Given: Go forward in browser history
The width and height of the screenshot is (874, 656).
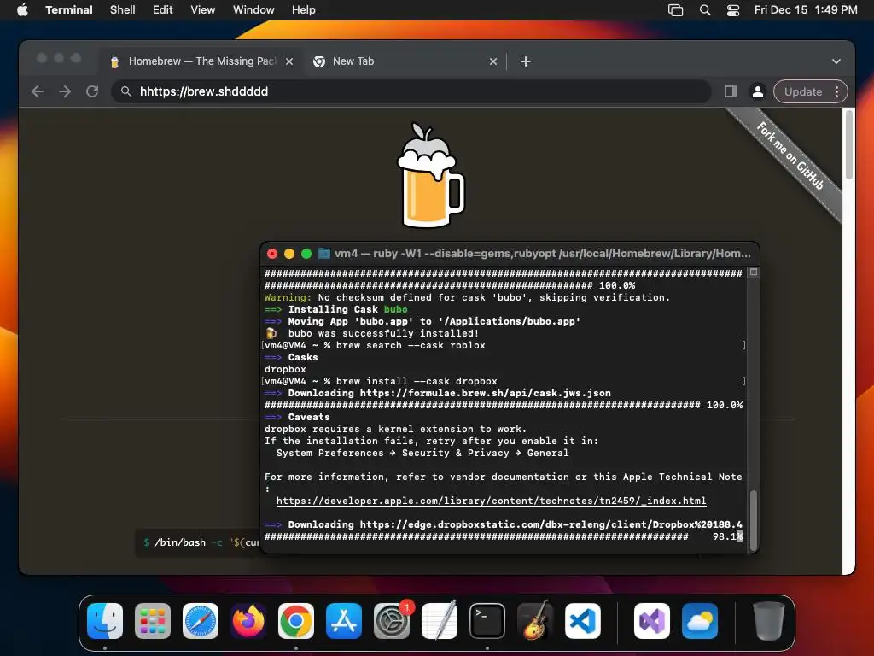Looking at the screenshot, I should (65, 91).
